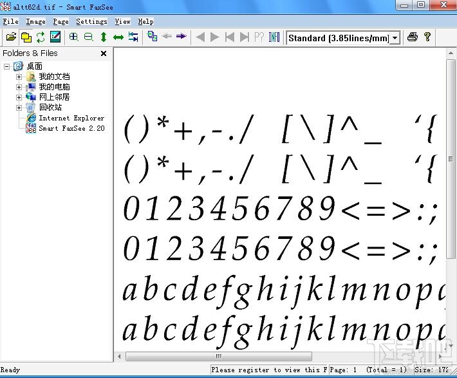Viewport: 457px width, 378px height.
Task: Click the 'Page: 1' status entry
Action: (343, 370)
